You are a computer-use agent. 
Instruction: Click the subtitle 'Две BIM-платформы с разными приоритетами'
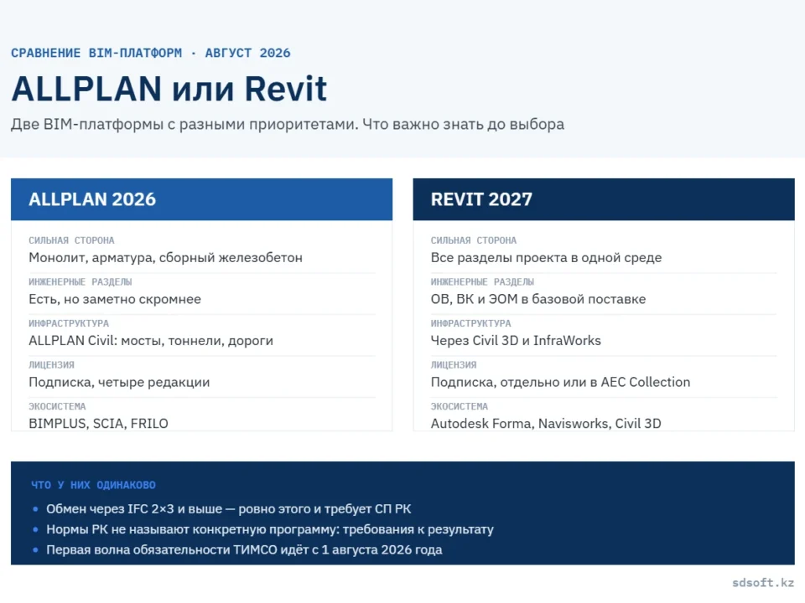click(184, 124)
